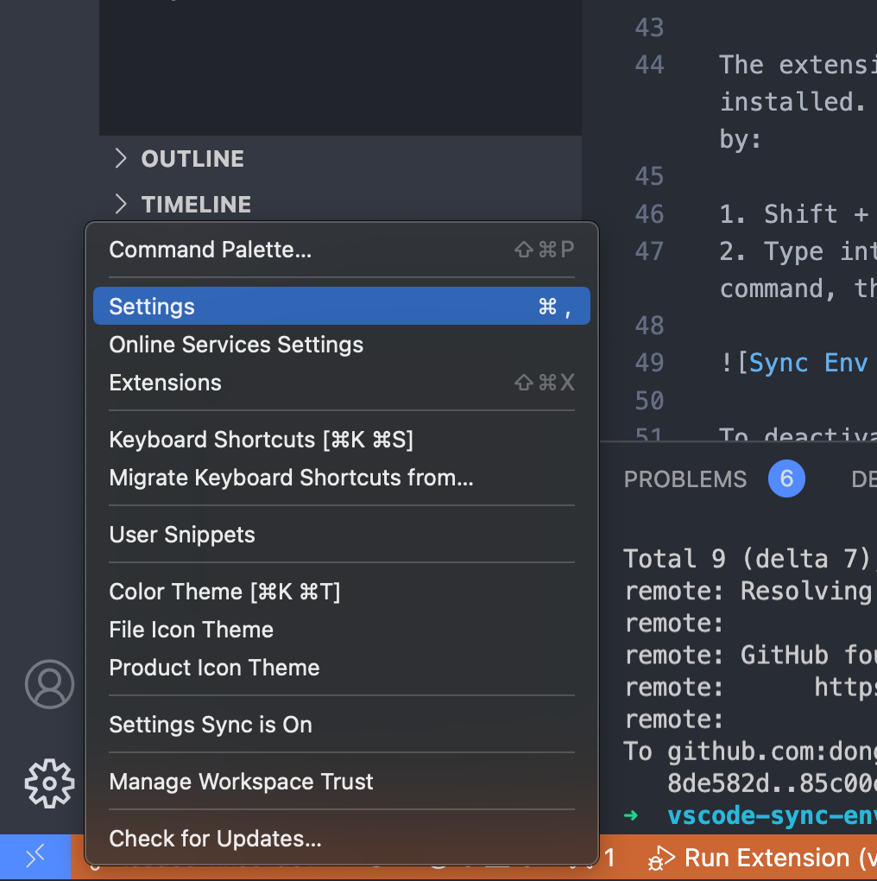Click editor text '2. Type int' on line 47
This screenshot has height=881, width=877.
pyautogui.click(x=798, y=251)
